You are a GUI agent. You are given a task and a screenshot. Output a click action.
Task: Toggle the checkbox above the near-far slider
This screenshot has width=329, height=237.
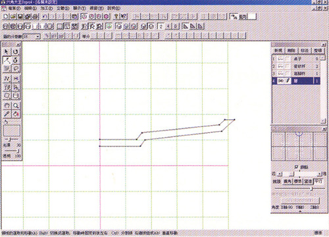click(x=296, y=167)
